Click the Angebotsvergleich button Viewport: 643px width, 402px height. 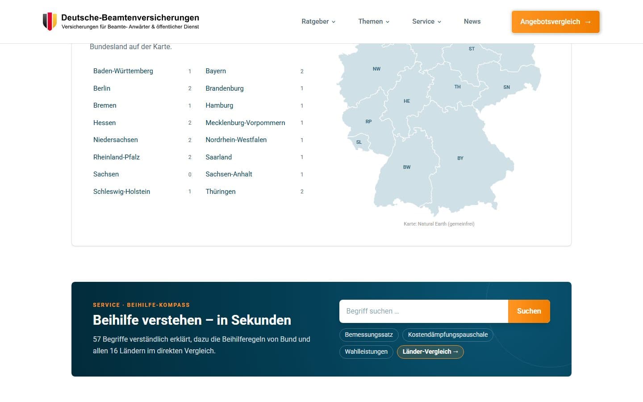tap(555, 22)
